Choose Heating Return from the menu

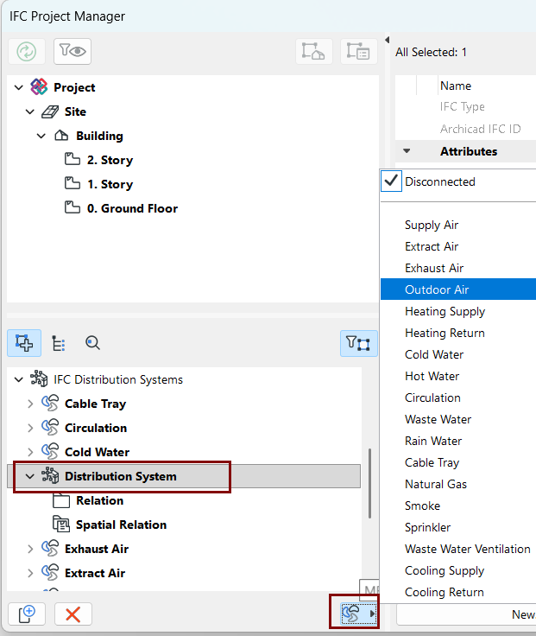pos(457,333)
